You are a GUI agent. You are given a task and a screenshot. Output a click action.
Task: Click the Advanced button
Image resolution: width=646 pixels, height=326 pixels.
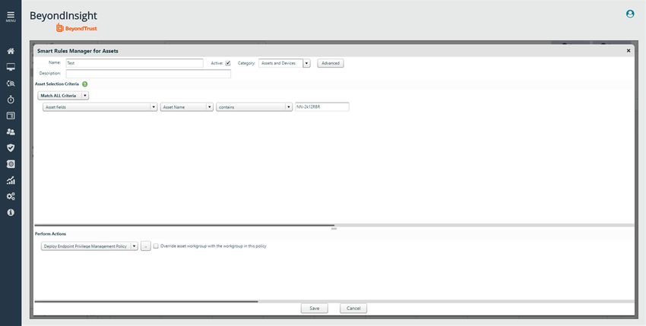(331, 64)
